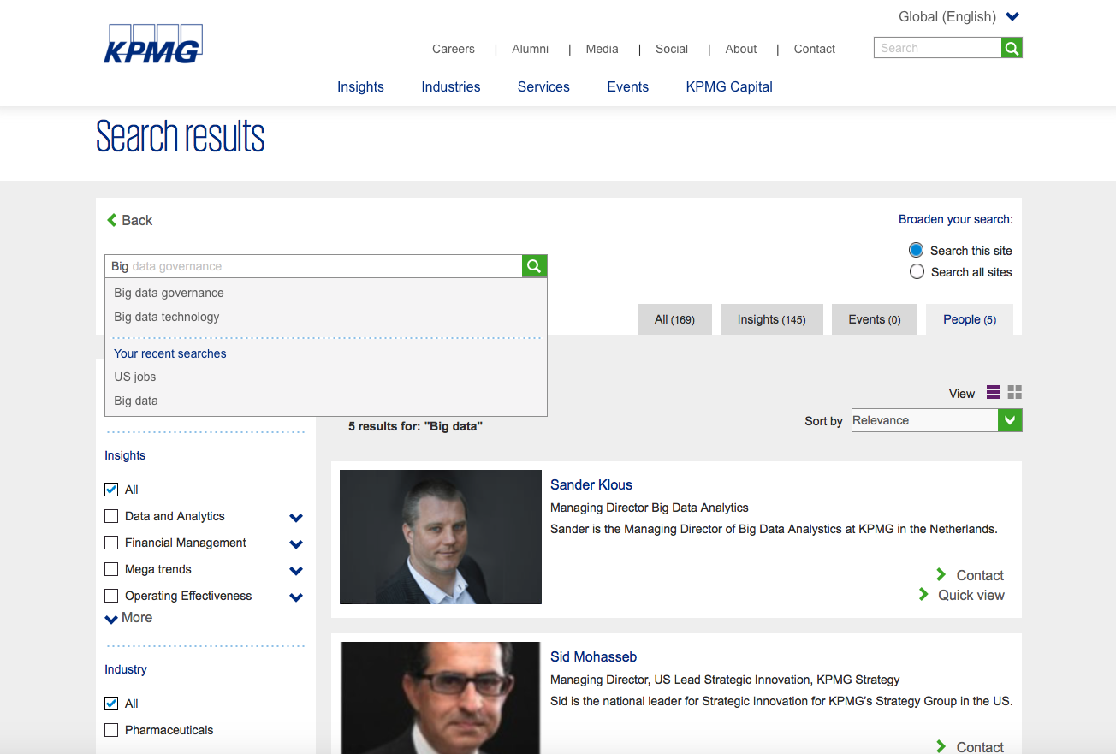Expand the 'Mega trends' chevron
Image resolution: width=1116 pixels, height=754 pixels.
(x=296, y=571)
